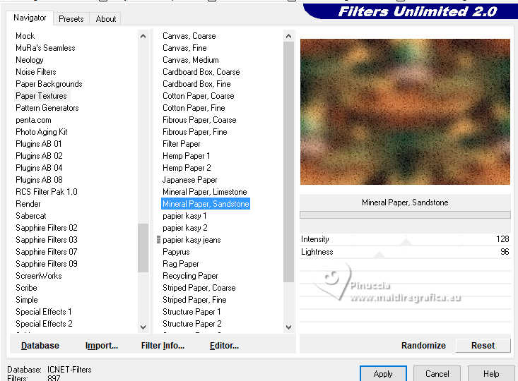This screenshot has height=381, width=518.
Task: Select the Navigator tab
Action: point(30,18)
